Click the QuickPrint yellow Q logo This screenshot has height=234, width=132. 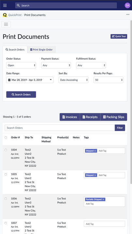click(x=5, y=15)
